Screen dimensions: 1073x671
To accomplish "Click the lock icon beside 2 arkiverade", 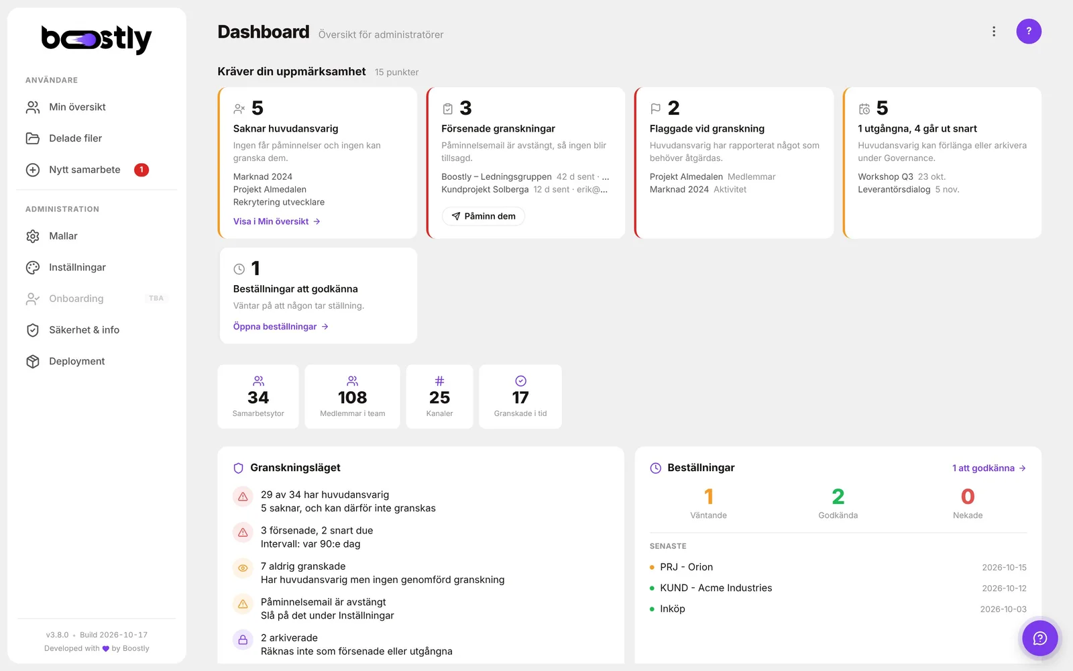I will point(243,639).
